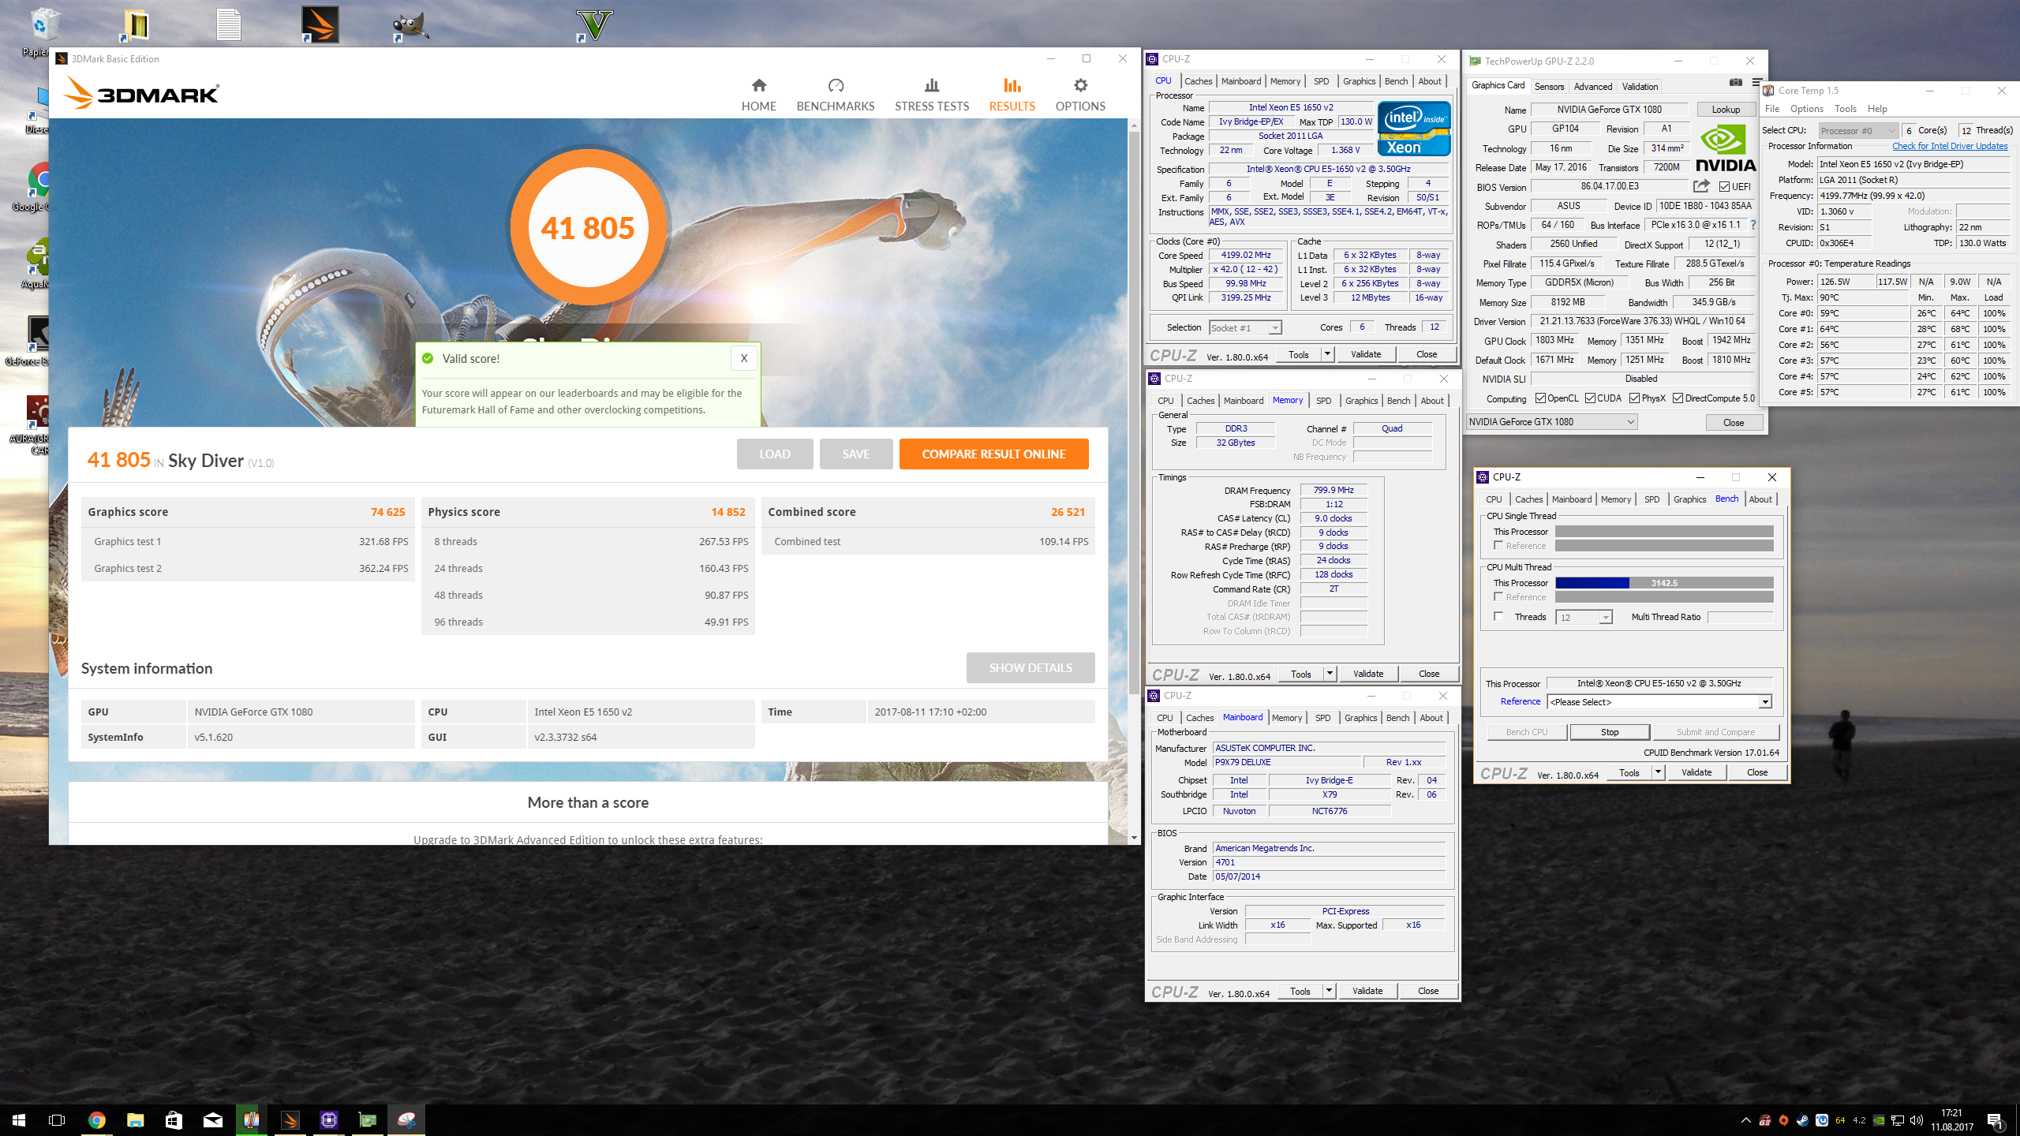Click the Intel Xeon inside logo in CPU-Z

click(1413, 128)
